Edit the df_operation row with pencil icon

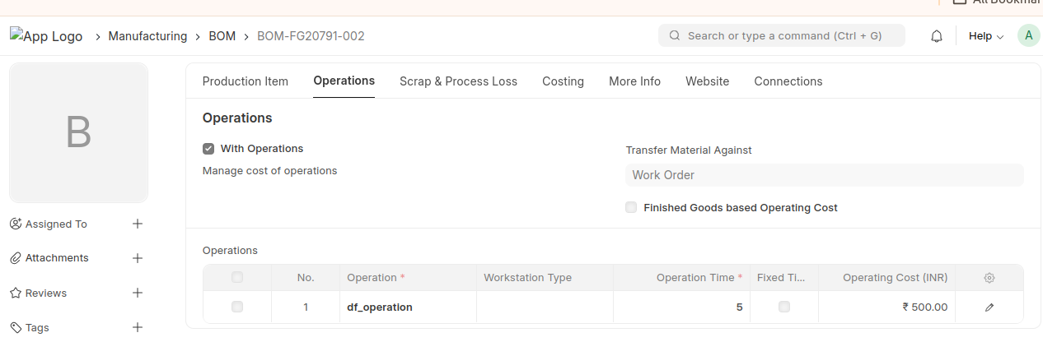click(989, 307)
